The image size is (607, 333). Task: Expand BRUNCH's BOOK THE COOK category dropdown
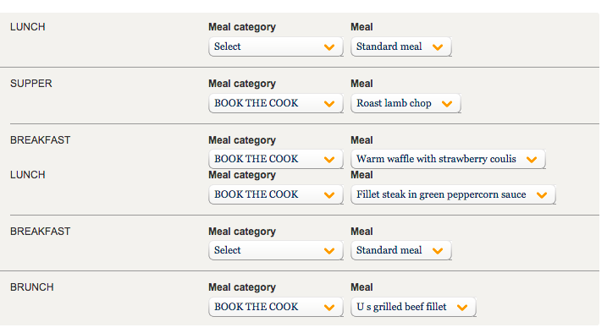[x=276, y=307]
